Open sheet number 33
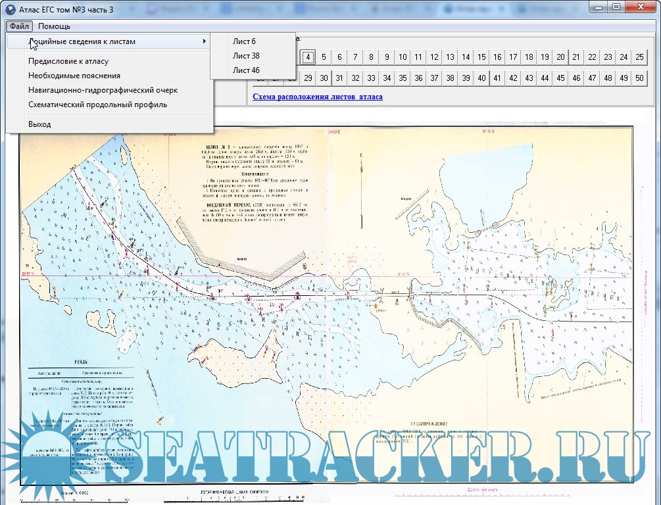Image resolution: width=661 pixels, height=505 pixels. pos(371,78)
